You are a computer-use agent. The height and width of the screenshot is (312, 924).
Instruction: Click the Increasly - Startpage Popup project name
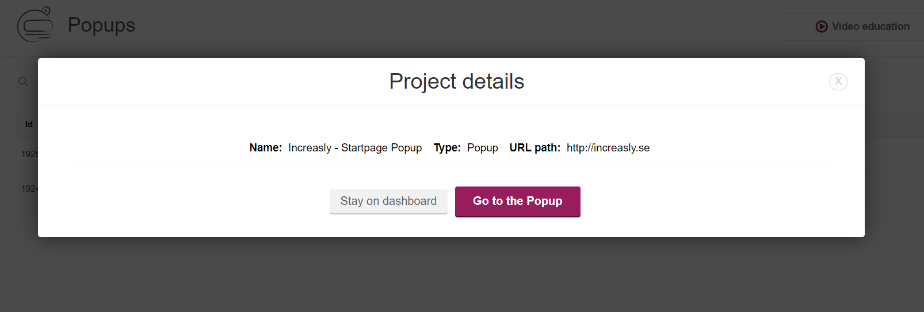(x=355, y=148)
